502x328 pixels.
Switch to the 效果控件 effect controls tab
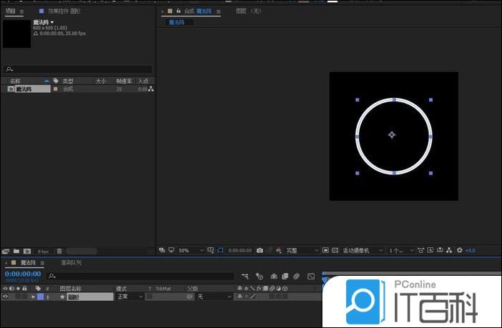click(64, 11)
